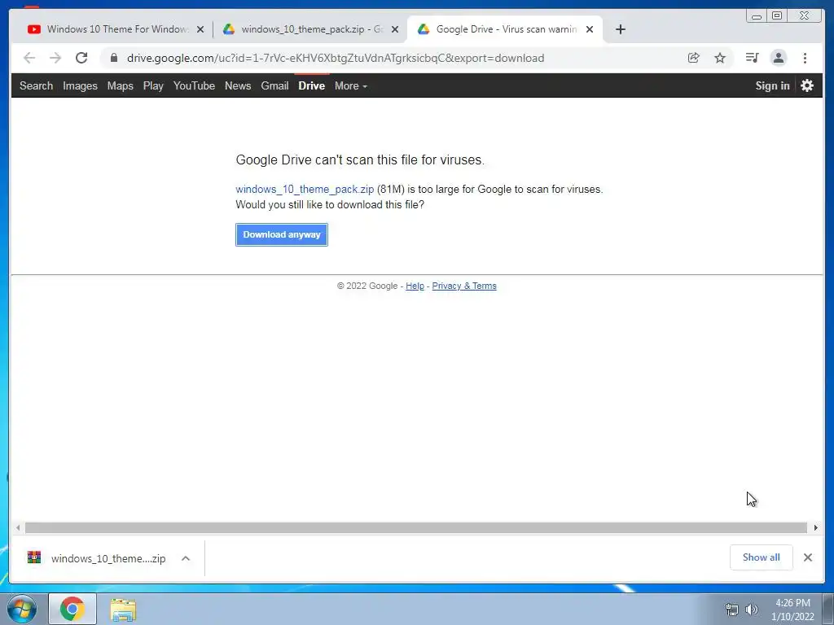Image resolution: width=834 pixels, height=625 pixels.
Task: Click the Chrome taskbar icon
Action: click(x=72, y=609)
